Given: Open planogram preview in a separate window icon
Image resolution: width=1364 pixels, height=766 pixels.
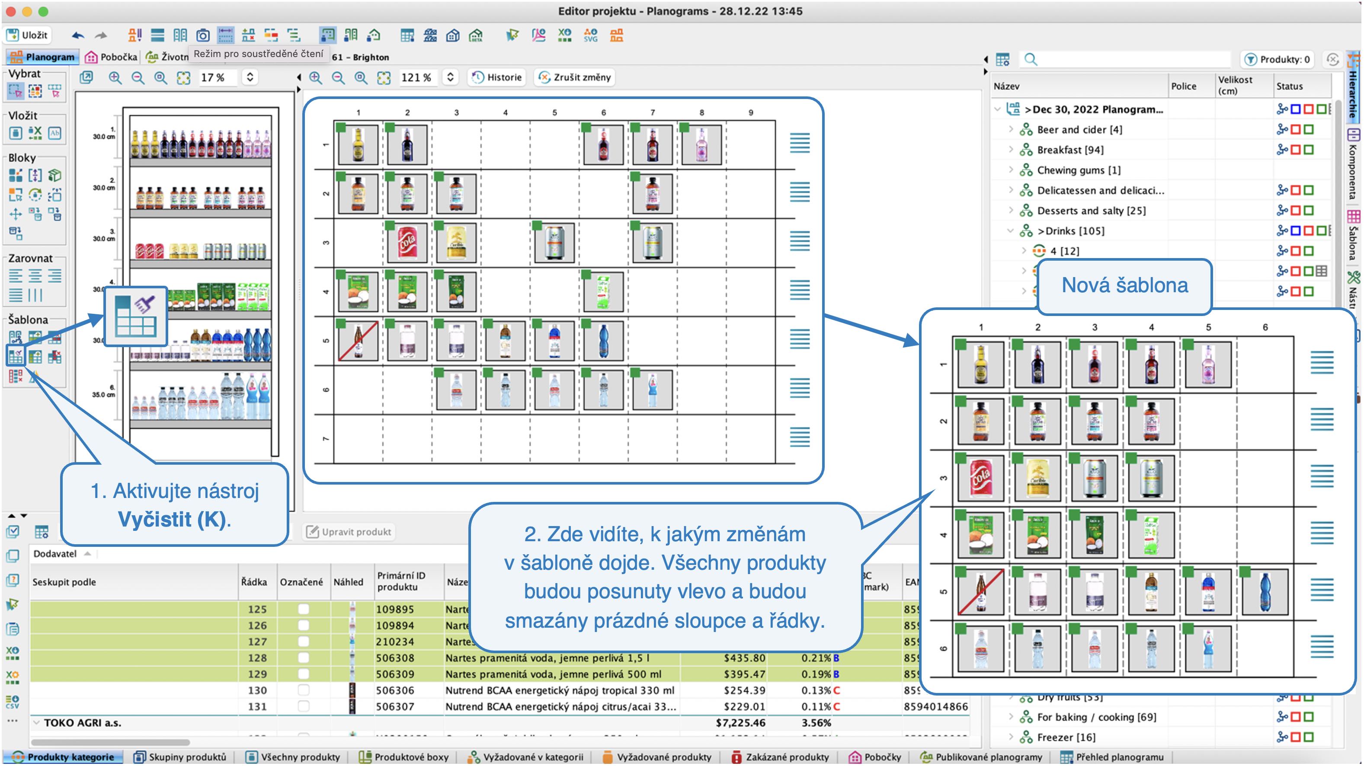Looking at the screenshot, I should pos(86,78).
